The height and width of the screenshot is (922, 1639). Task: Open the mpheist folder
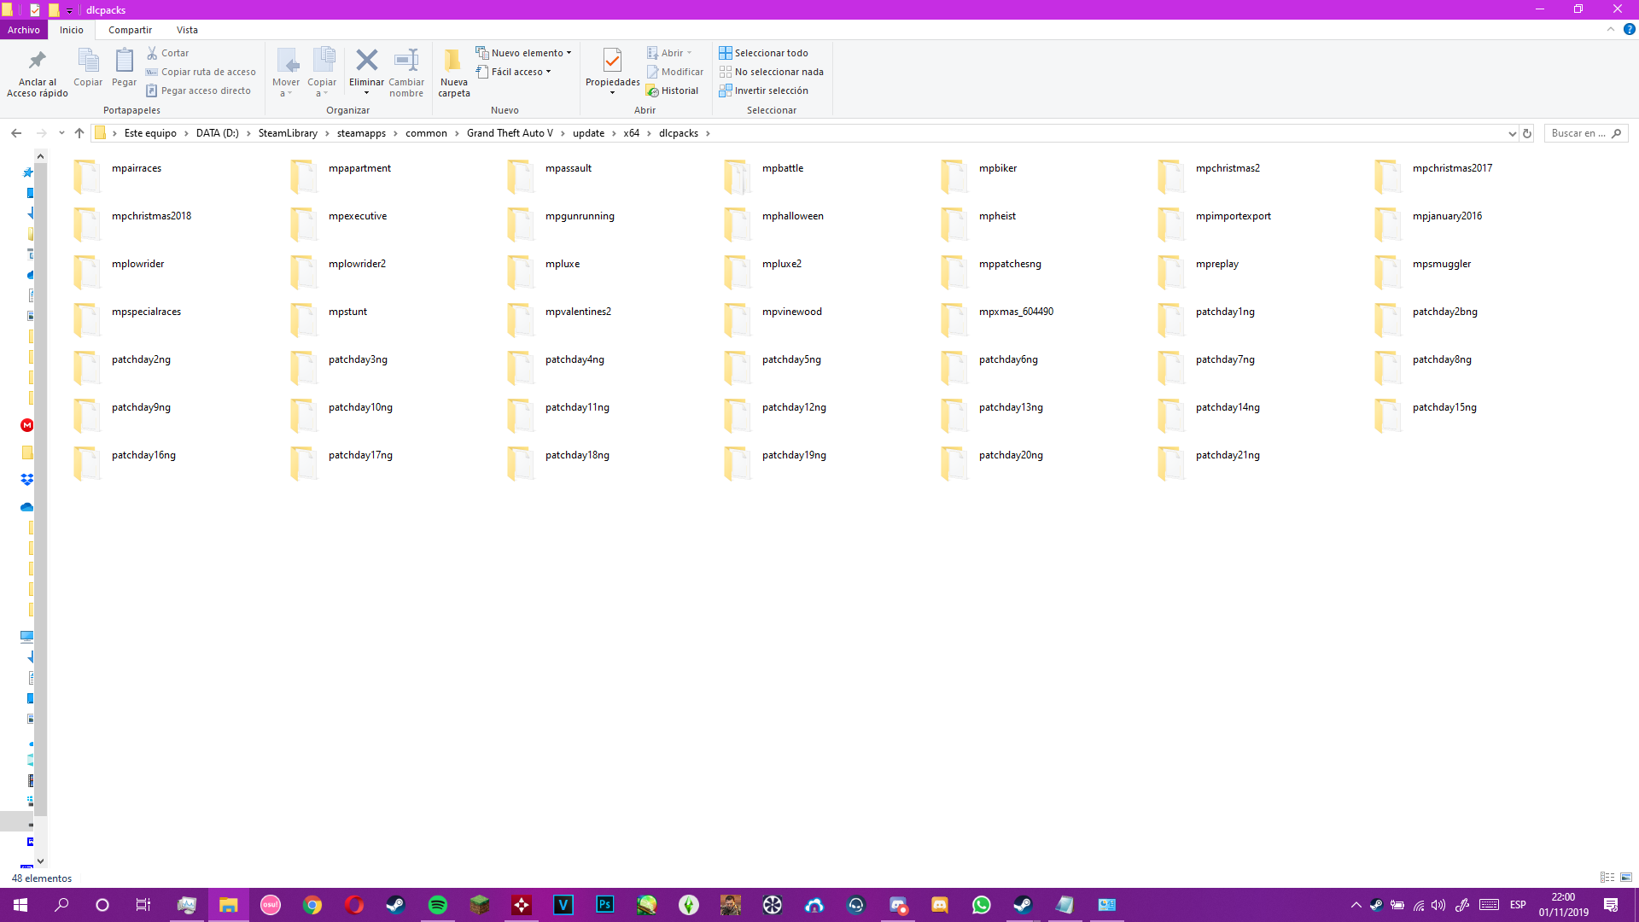pos(997,216)
